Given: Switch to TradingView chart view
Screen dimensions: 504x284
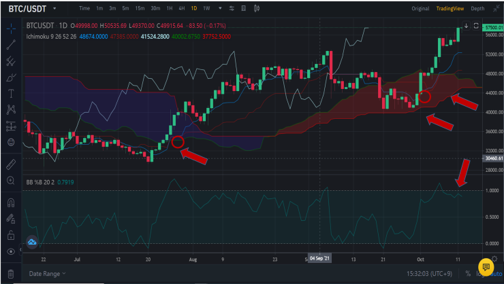Looking at the screenshot, I should click(450, 9).
